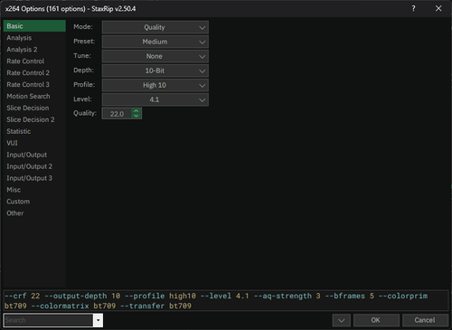Click the Cancel button

pos(425,320)
